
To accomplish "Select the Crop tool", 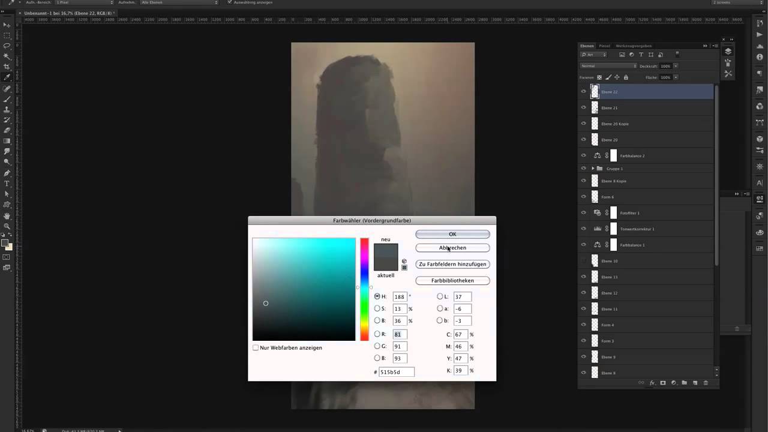I will (x=7, y=67).
